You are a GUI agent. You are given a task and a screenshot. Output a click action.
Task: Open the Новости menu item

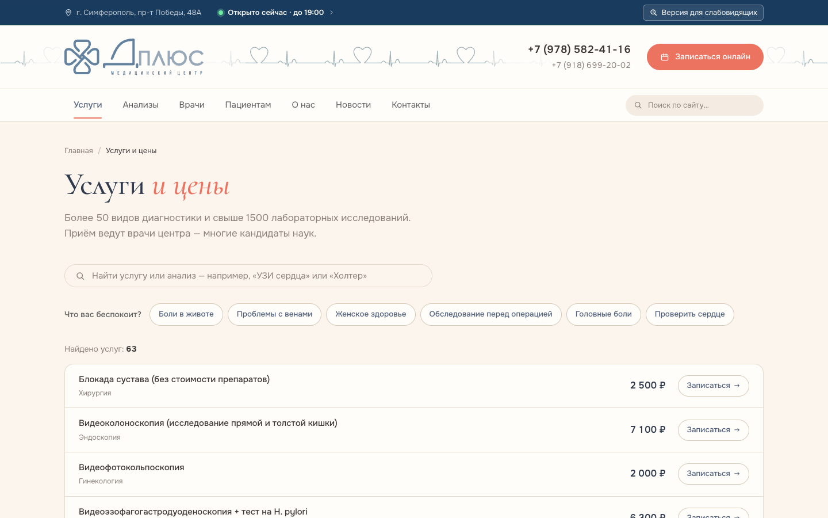(x=353, y=105)
